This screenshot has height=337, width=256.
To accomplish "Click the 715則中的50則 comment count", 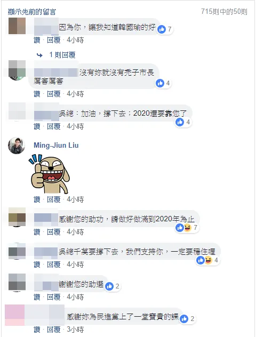I will coord(224,12).
